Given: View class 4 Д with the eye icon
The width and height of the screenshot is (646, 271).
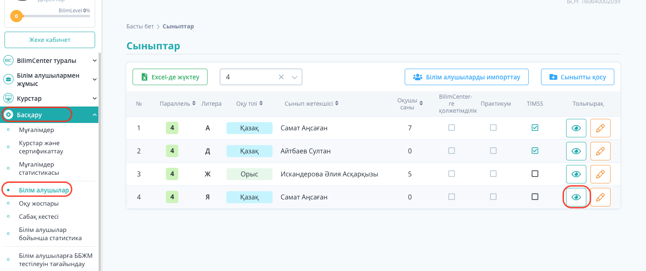Looking at the screenshot, I should pyautogui.click(x=576, y=151).
